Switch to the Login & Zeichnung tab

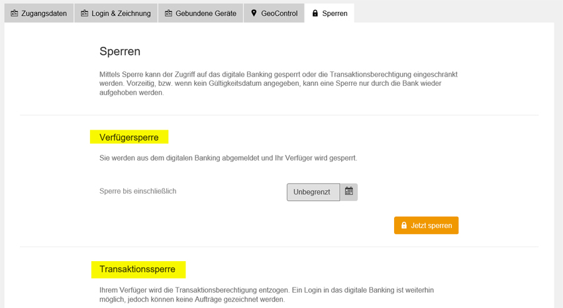116,13
